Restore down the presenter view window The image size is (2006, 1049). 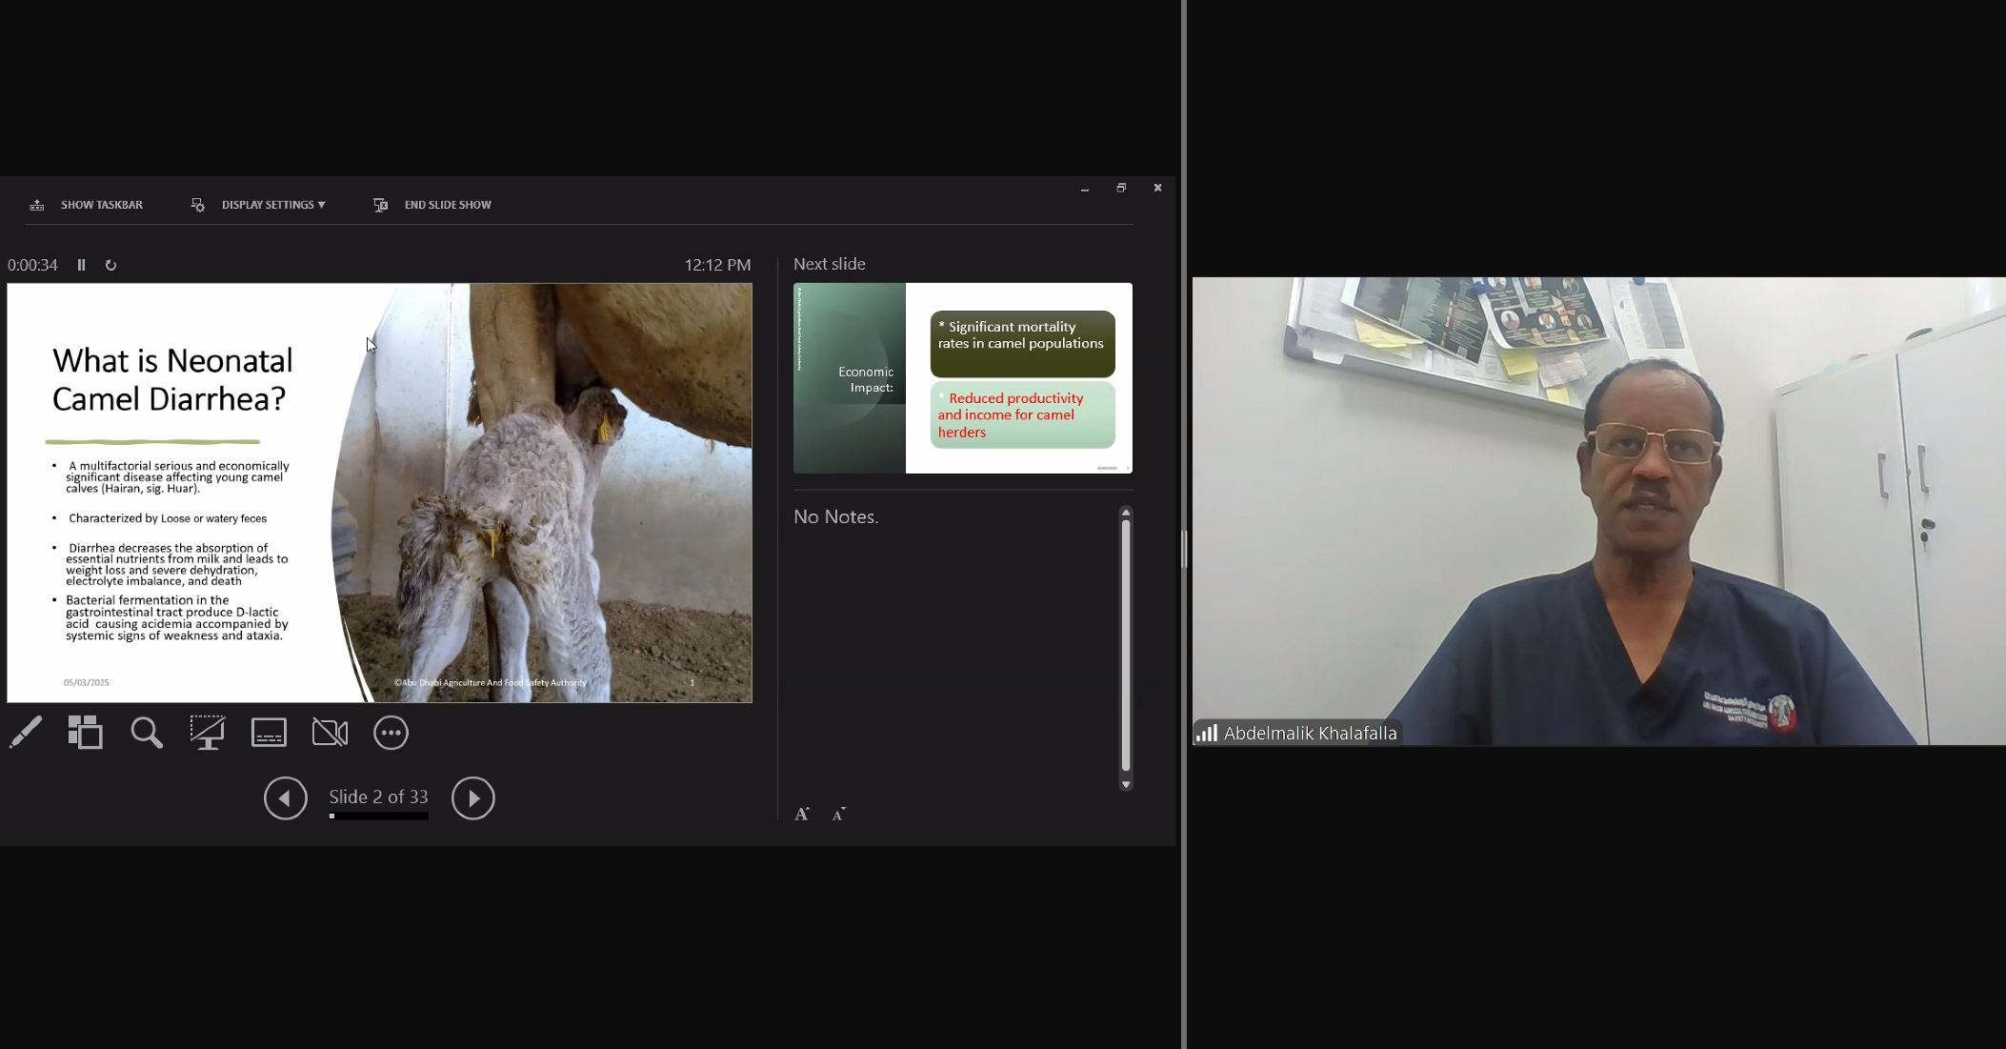(x=1121, y=189)
